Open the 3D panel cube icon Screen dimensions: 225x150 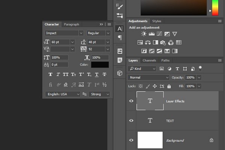[x=120, y=73]
